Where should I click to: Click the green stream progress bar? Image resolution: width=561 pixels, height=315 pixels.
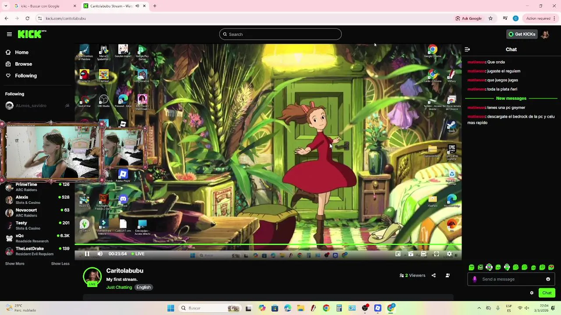tap(268, 245)
